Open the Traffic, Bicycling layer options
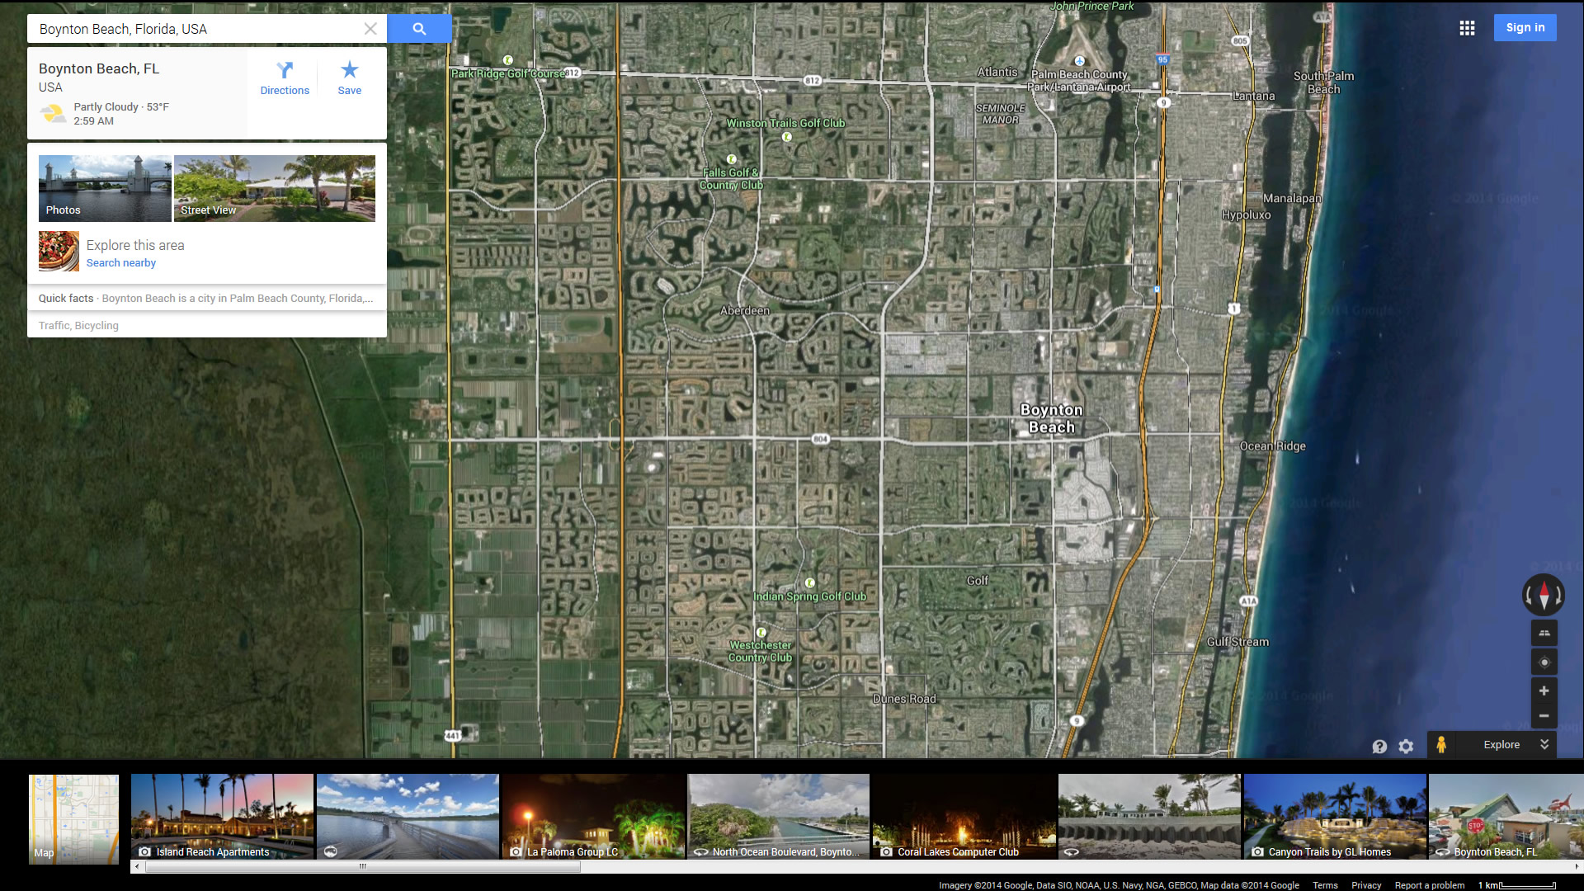 click(x=78, y=326)
